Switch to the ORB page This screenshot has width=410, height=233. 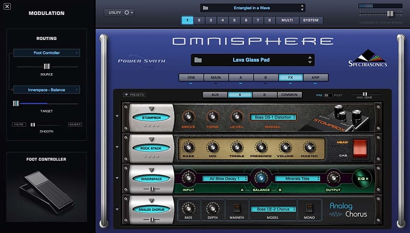tap(191, 77)
